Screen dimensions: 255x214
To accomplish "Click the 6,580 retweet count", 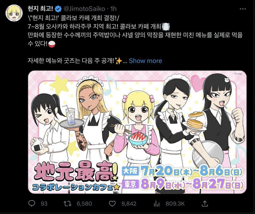I will (x=84, y=203).
